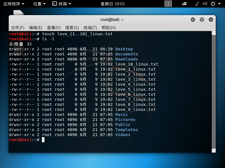Viewport: 225px width, 168px height.
Task: Open 搜索(S) menu in terminal
Action: (72, 27)
